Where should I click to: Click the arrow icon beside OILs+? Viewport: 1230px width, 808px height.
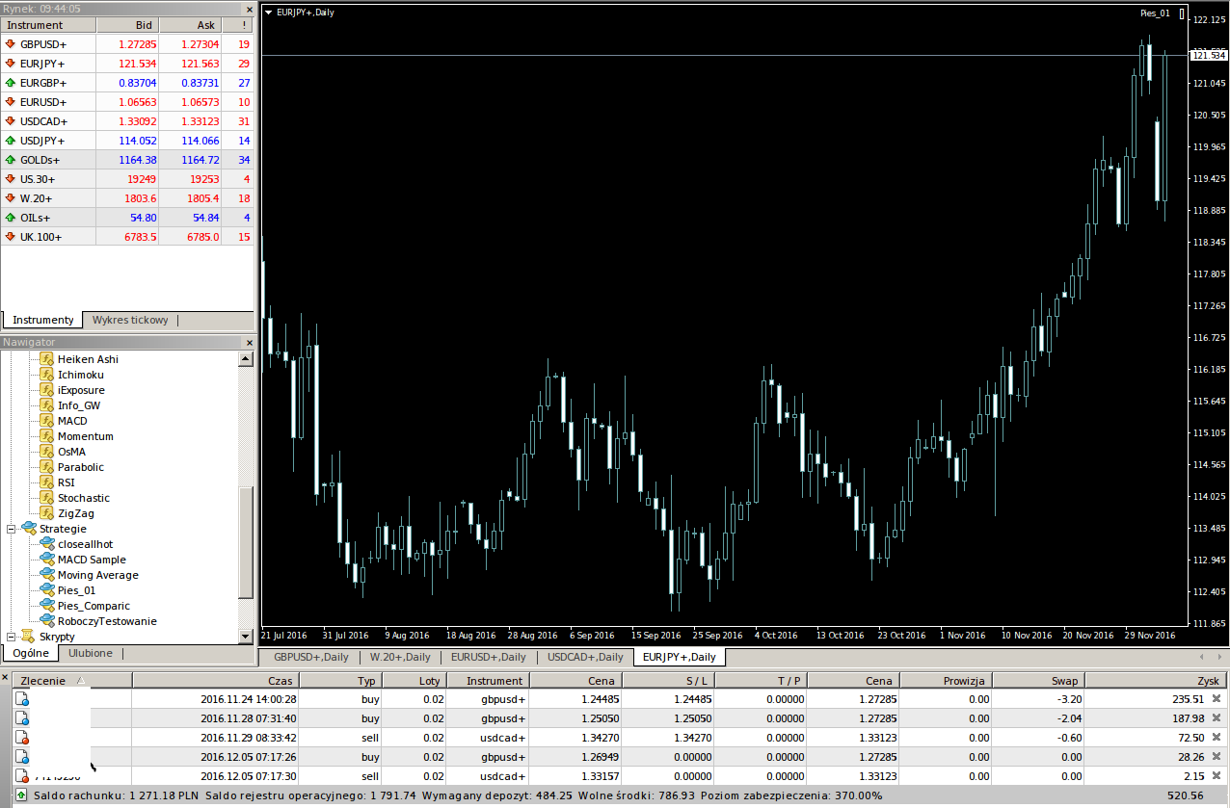(x=11, y=218)
